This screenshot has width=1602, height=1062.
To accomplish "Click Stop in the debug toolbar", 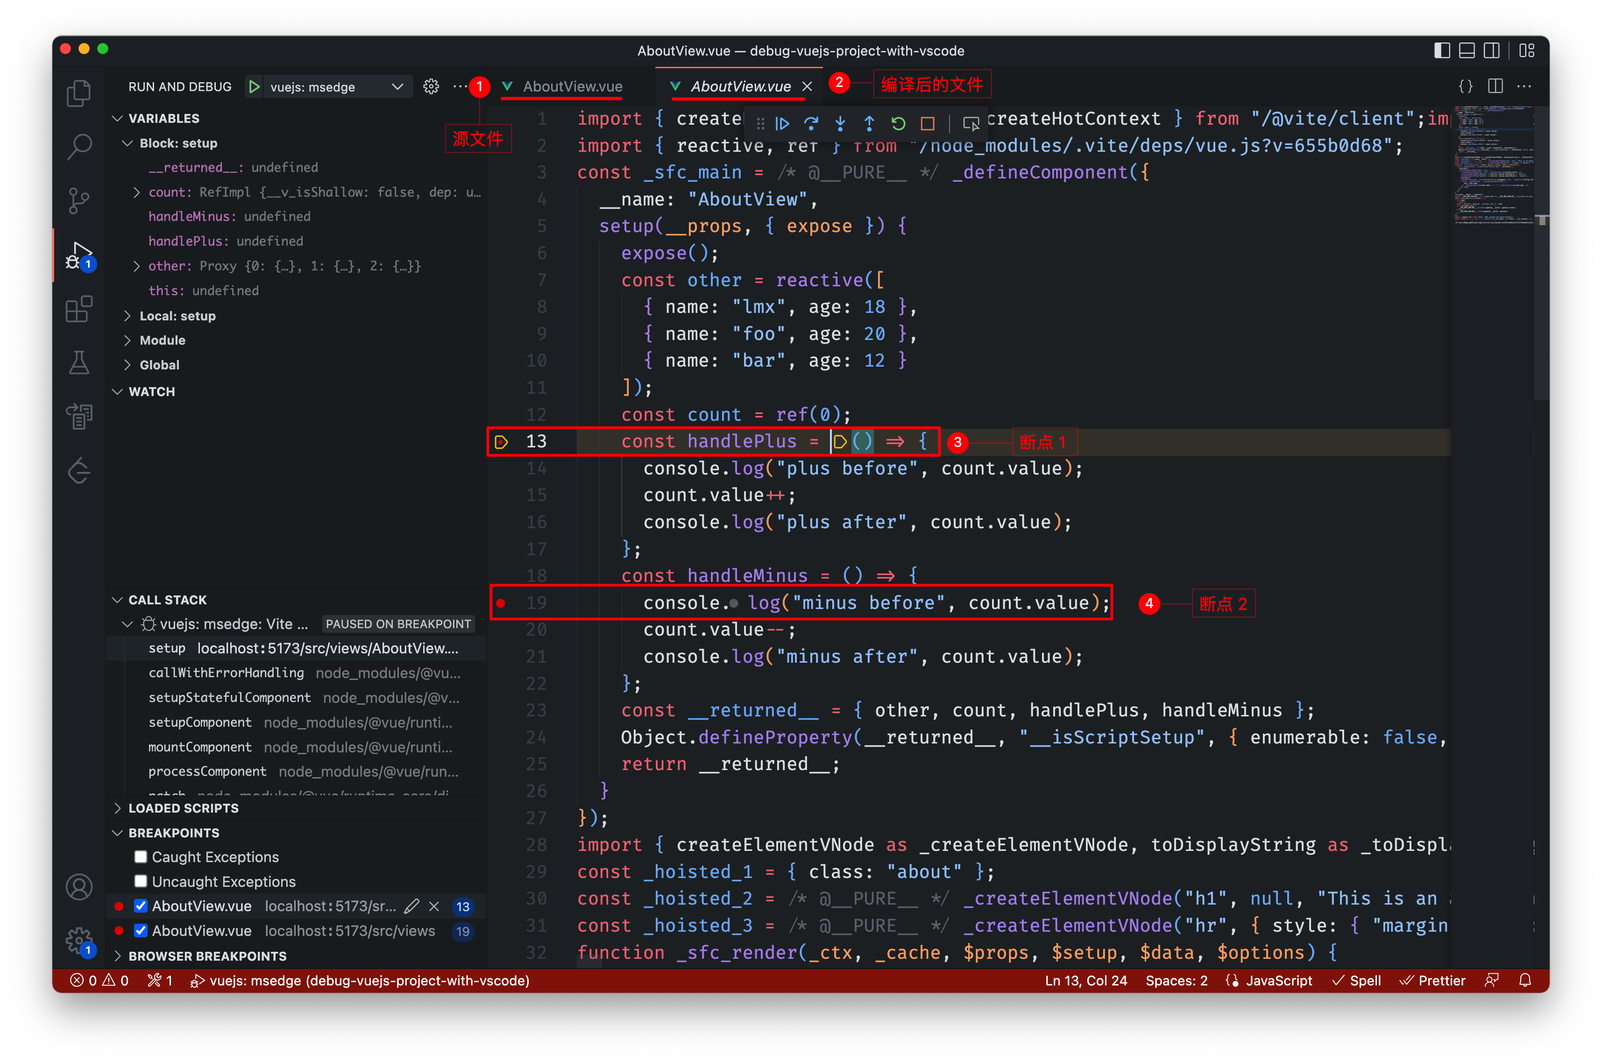I will [927, 123].
